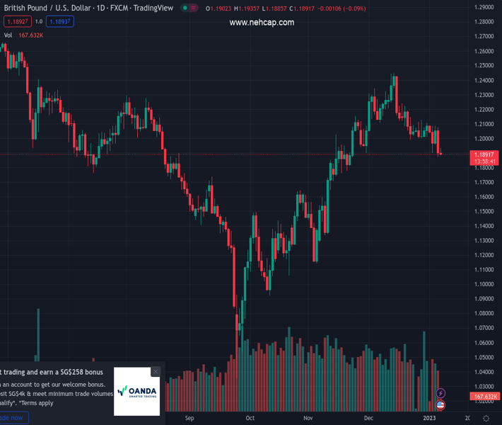Click the red volume label 167.632K on axis

pos(487,397)
